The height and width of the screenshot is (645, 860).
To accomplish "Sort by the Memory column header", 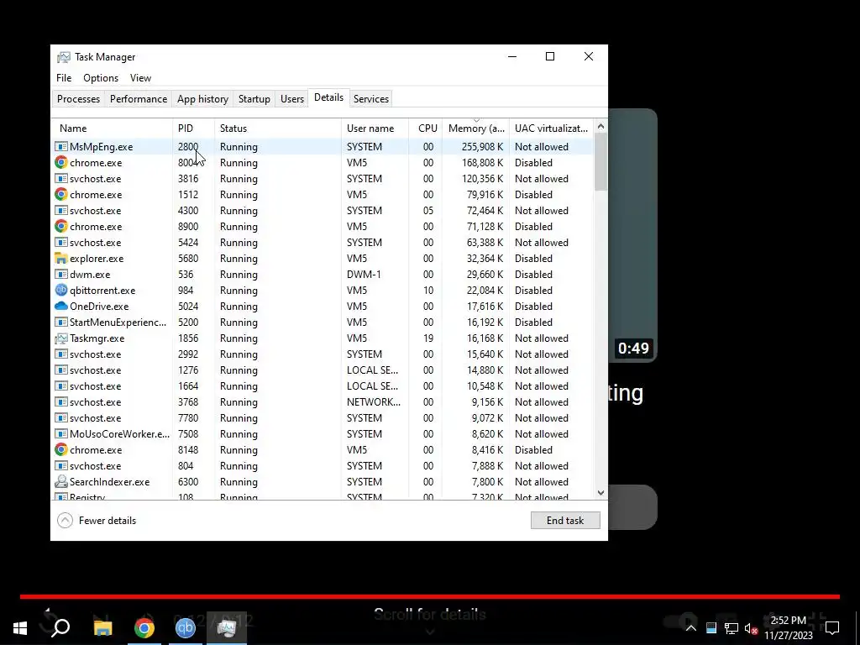I will point(475,128).
